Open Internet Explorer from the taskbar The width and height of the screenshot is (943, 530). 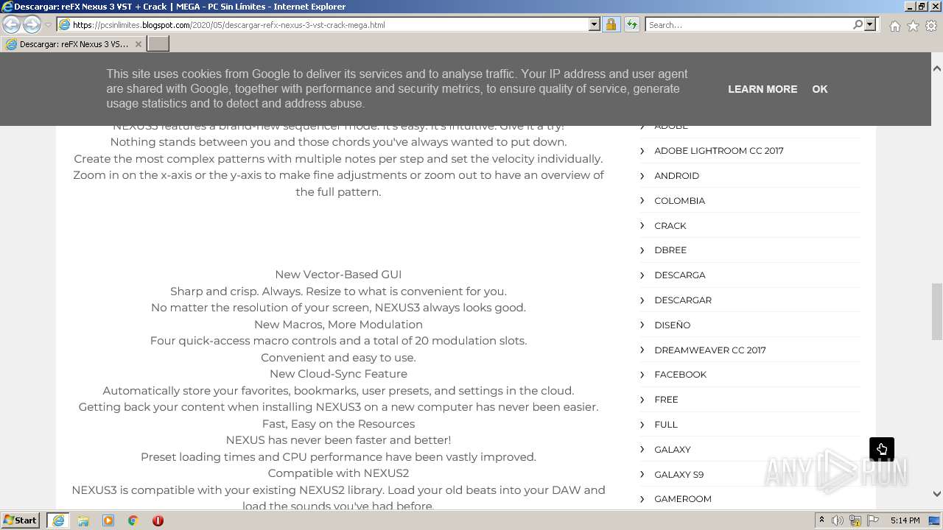(57, 520)
